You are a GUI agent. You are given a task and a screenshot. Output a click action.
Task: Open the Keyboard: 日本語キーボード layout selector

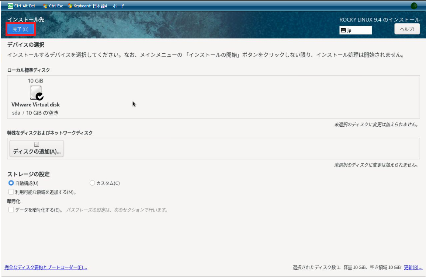[96, 6]
